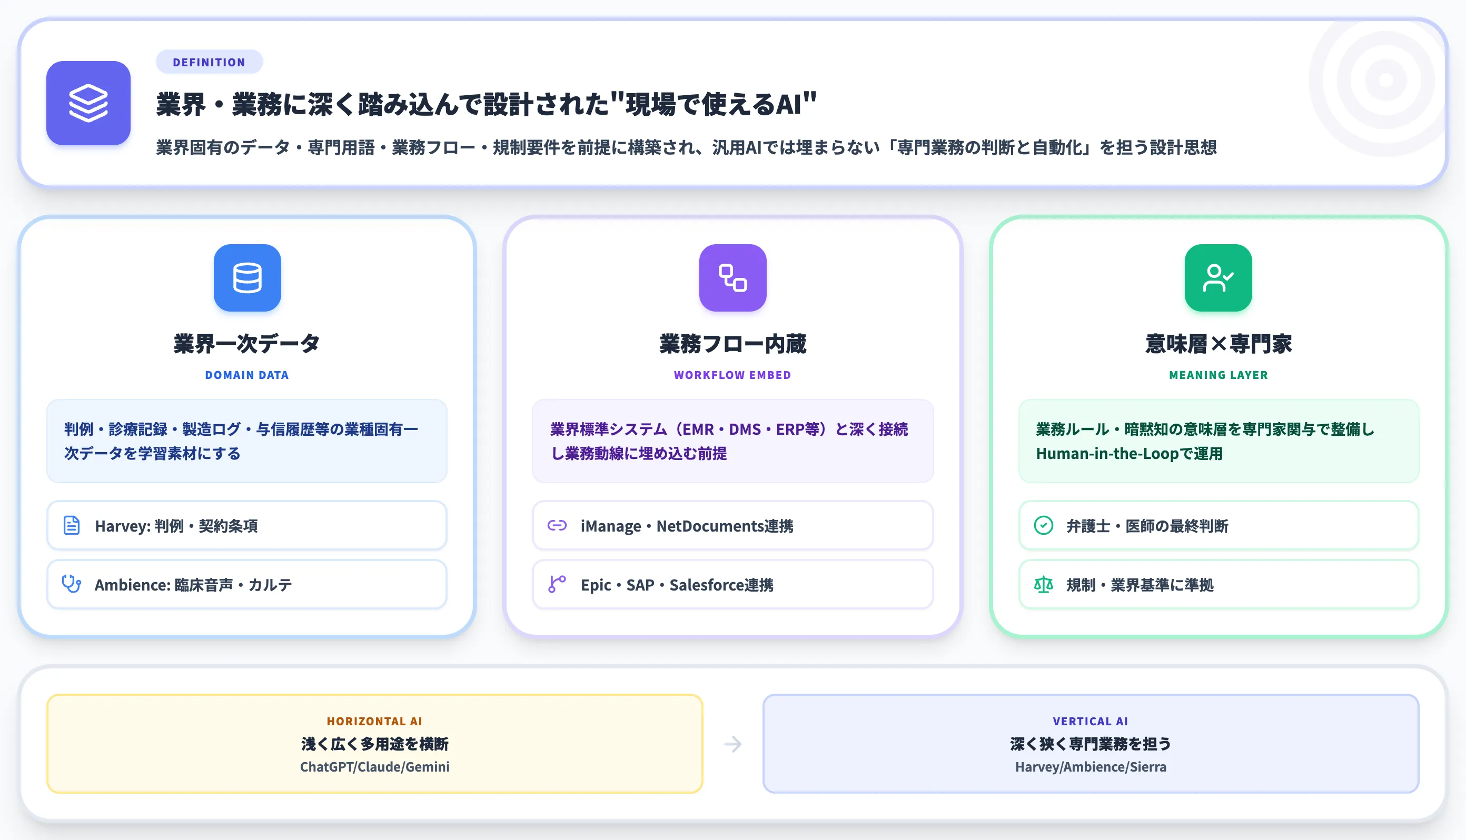Click the text Harvey/Ambience/Sierra
This screenshot has width=1466, height=840.
coord(1090,767)
